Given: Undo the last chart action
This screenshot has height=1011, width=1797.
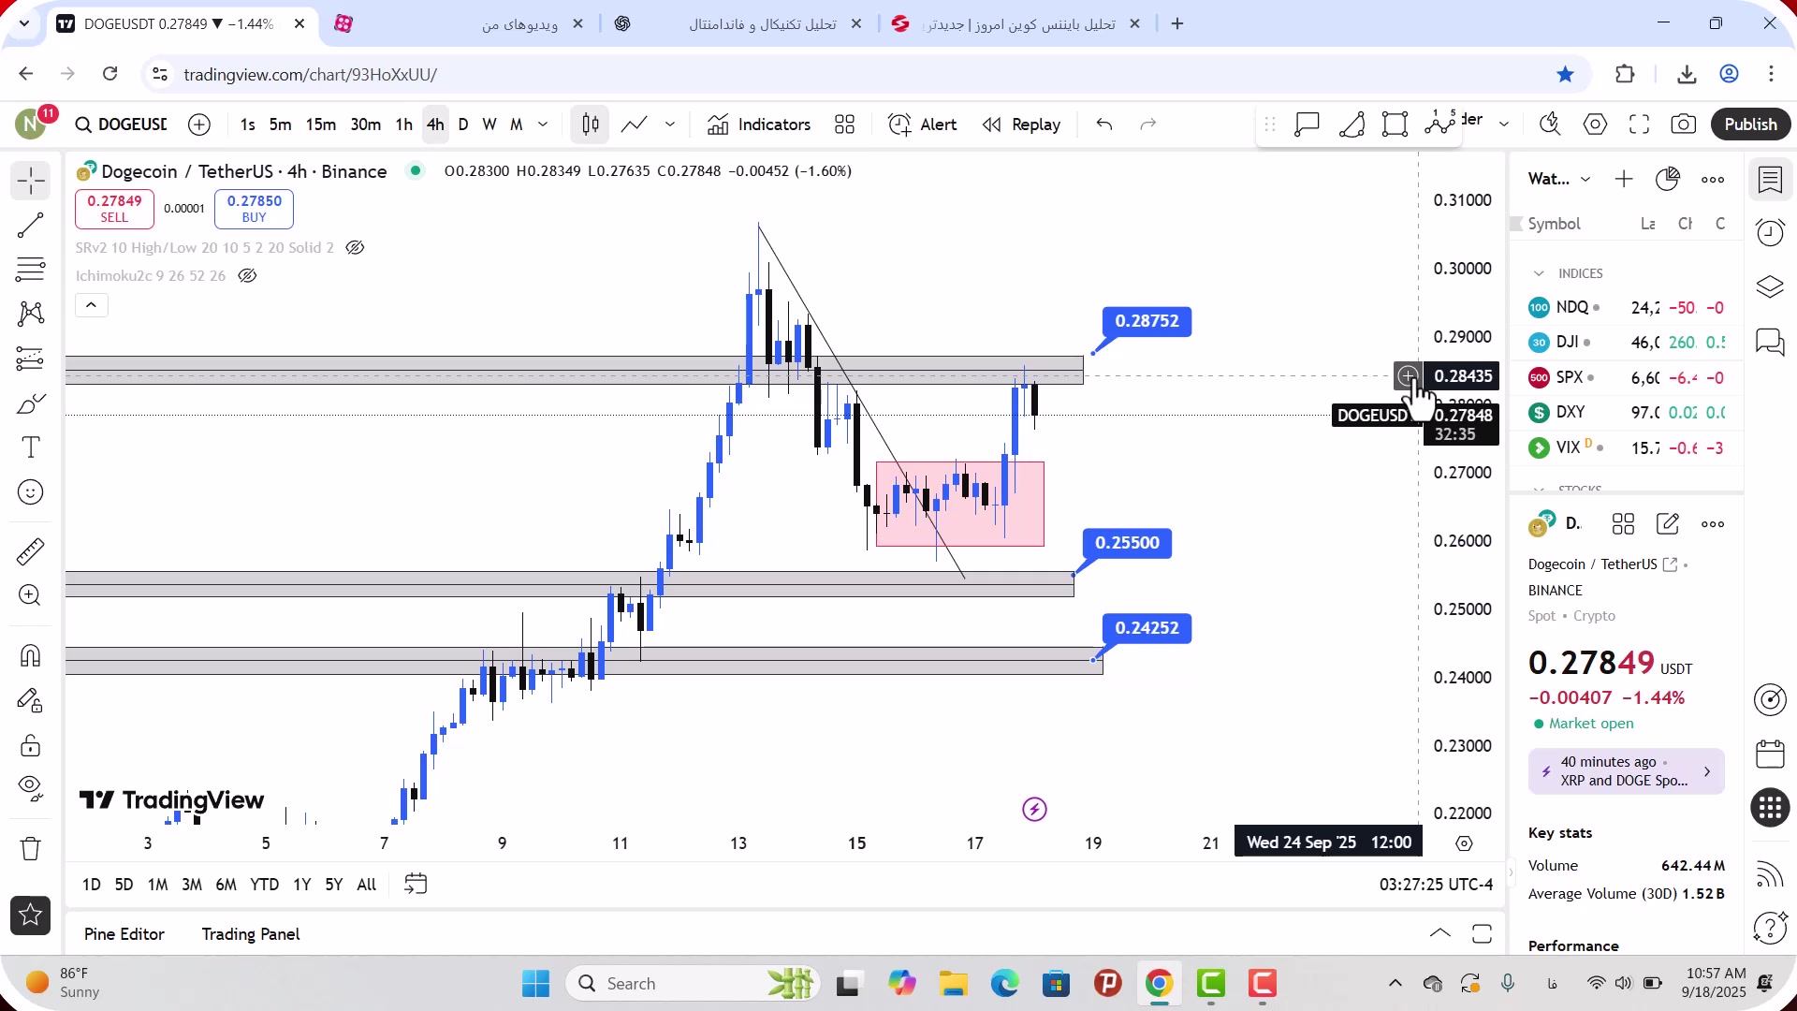Looking at the screenshot, I should pos(1104,125).
